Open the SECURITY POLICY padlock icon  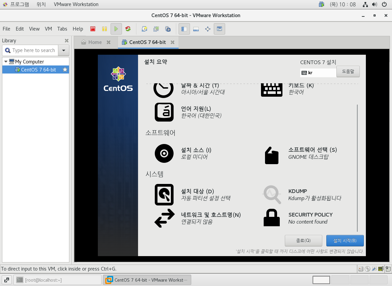point(272,218)
